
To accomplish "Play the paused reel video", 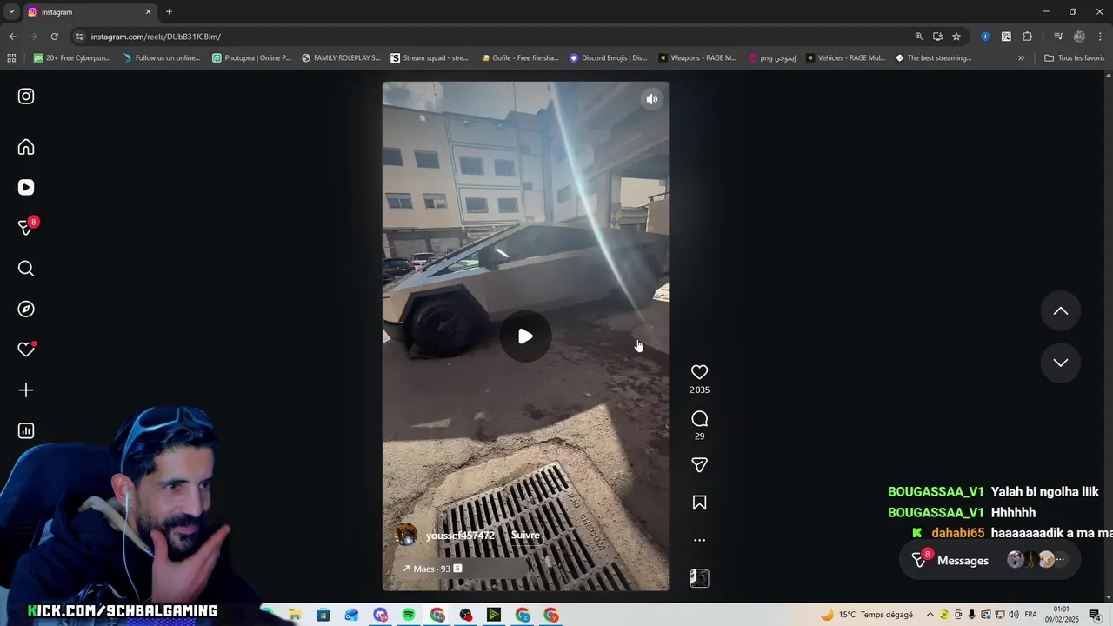I will (x=525, y=336).
